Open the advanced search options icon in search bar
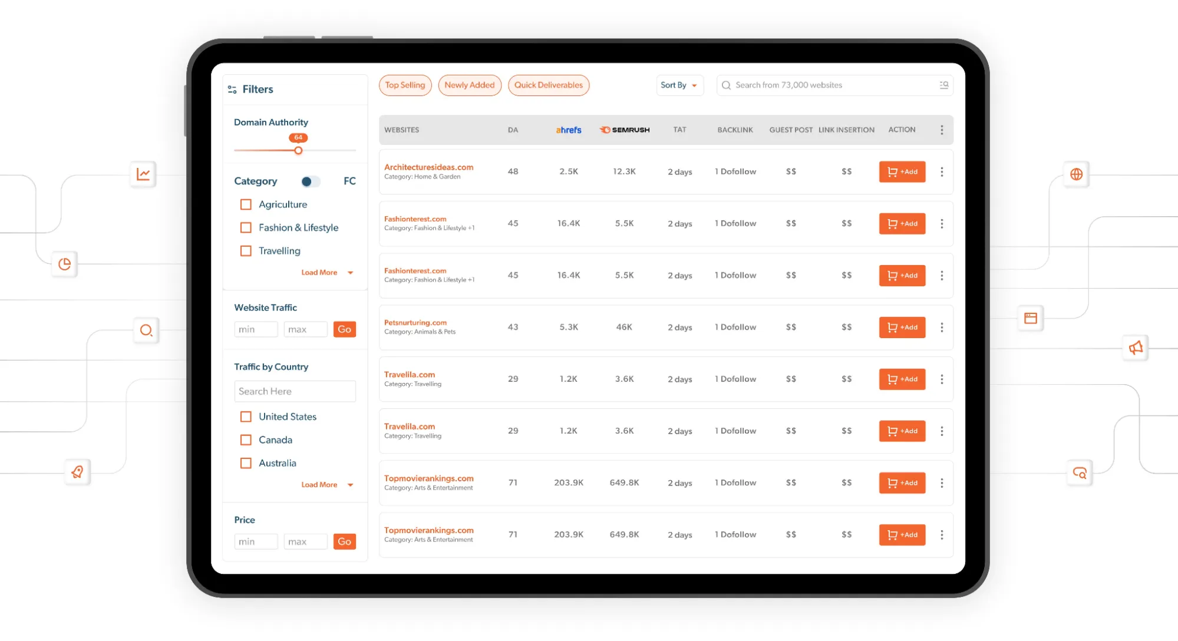The height and width of the screenshot is (641, 1178). (x=944, y=85)
